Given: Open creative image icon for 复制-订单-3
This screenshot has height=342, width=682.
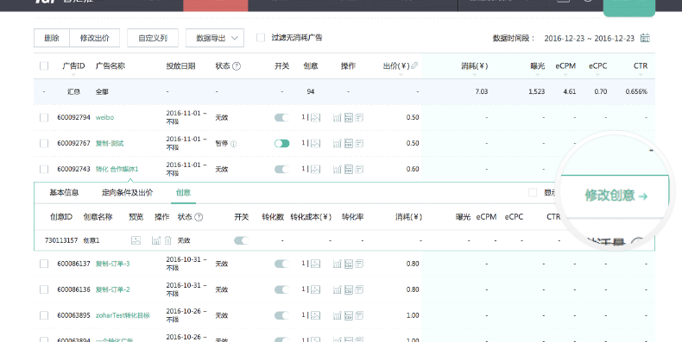Looking at the screenshot, I should coord(315,264).
